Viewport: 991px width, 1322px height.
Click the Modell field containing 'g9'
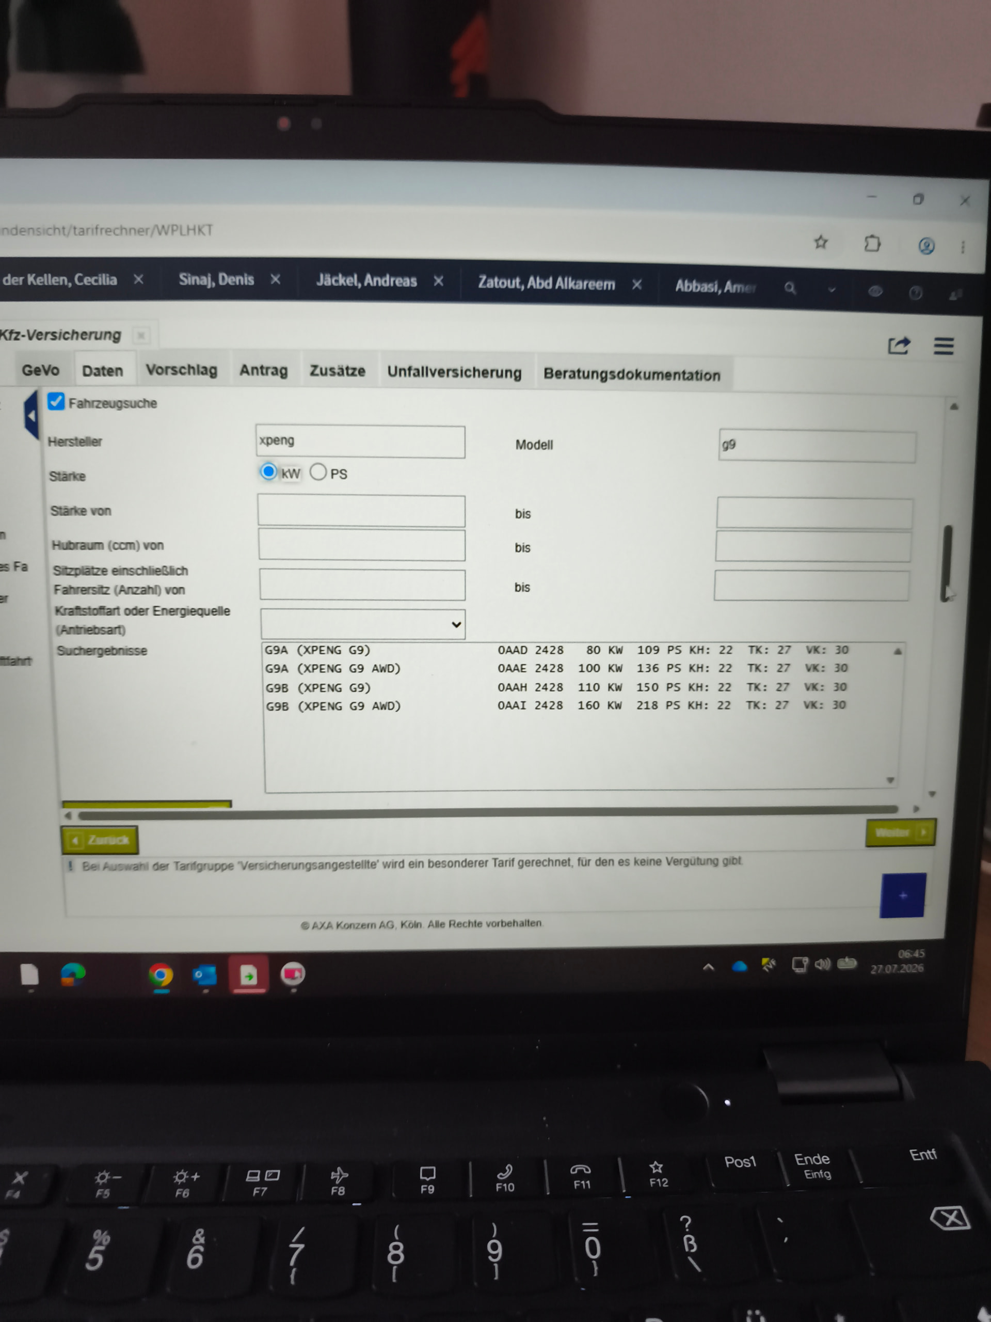[817, 446]
